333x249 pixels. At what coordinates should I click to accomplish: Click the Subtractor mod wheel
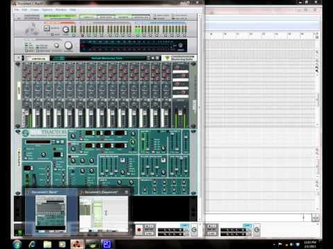point(34,180)
